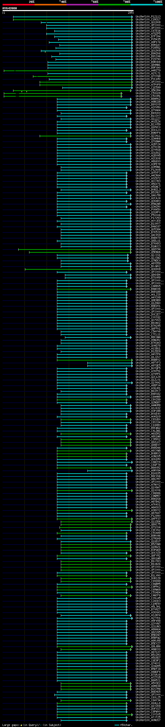Click the green alignment bar for UniRef100_A4RZT9
Image resolution: width=165 pixels, height=727 pixels.
coord(68,71)
